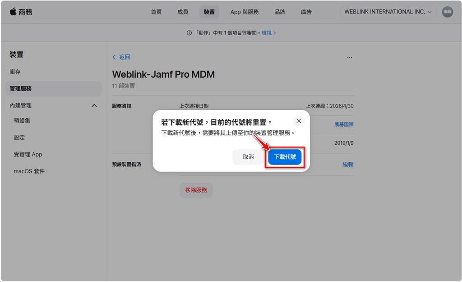
Task: Select the App 與服務 tab
Action: pyautogui.click(x=245, y=12)
